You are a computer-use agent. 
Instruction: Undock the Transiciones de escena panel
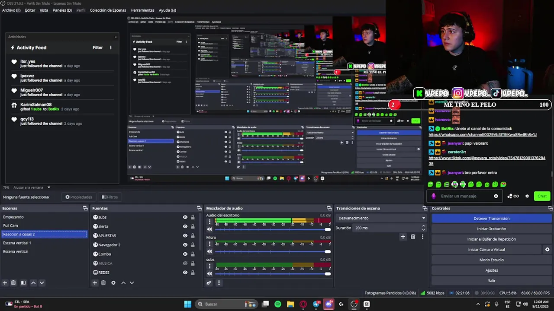click(x=425, y=208)
